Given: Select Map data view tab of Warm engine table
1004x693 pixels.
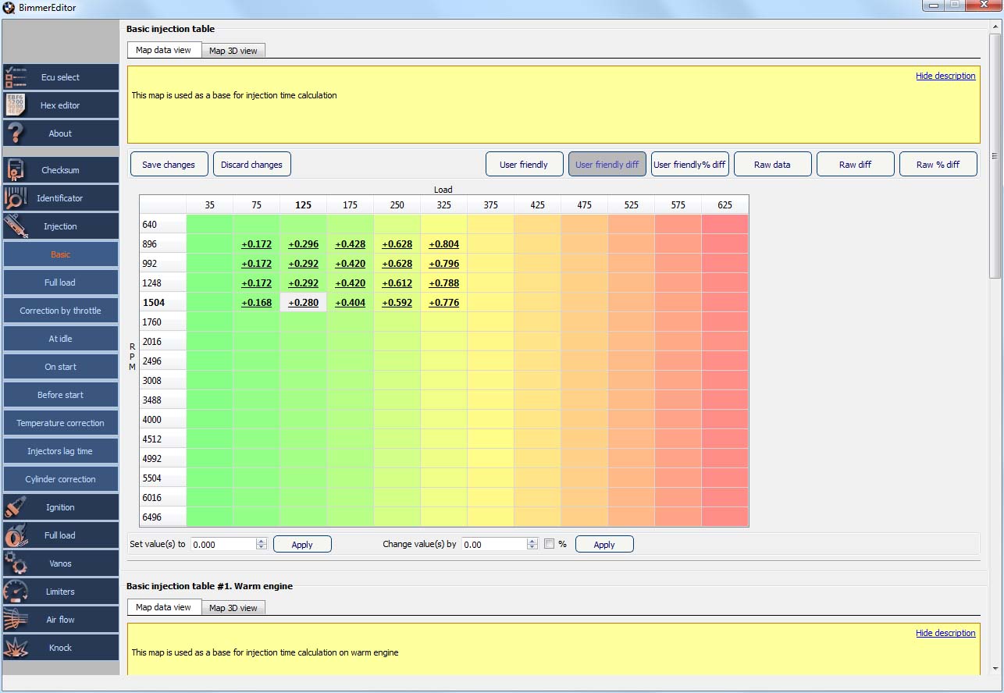Looking at the screenshot, I should pos(163,607).
